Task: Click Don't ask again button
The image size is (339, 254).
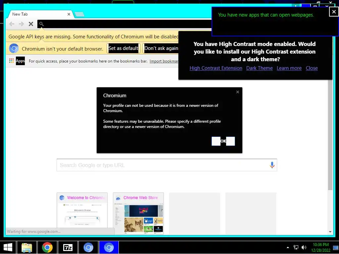Action: point(161,48)
